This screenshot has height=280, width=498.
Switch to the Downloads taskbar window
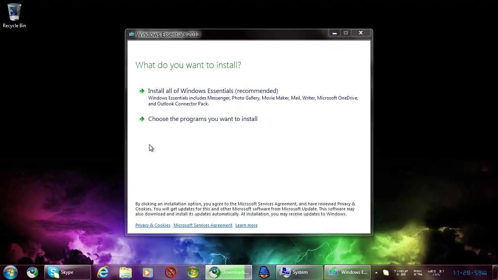[229, 272]
